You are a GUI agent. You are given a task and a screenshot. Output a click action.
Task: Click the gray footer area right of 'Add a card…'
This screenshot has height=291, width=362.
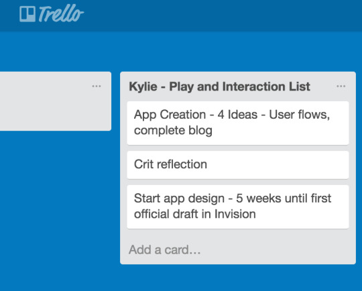point(277,250)
